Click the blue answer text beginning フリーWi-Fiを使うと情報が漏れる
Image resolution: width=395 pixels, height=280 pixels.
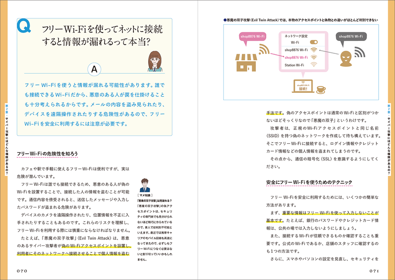click(94, 104)
